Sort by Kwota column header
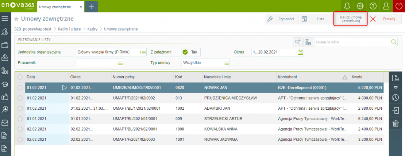 point(366,77)
